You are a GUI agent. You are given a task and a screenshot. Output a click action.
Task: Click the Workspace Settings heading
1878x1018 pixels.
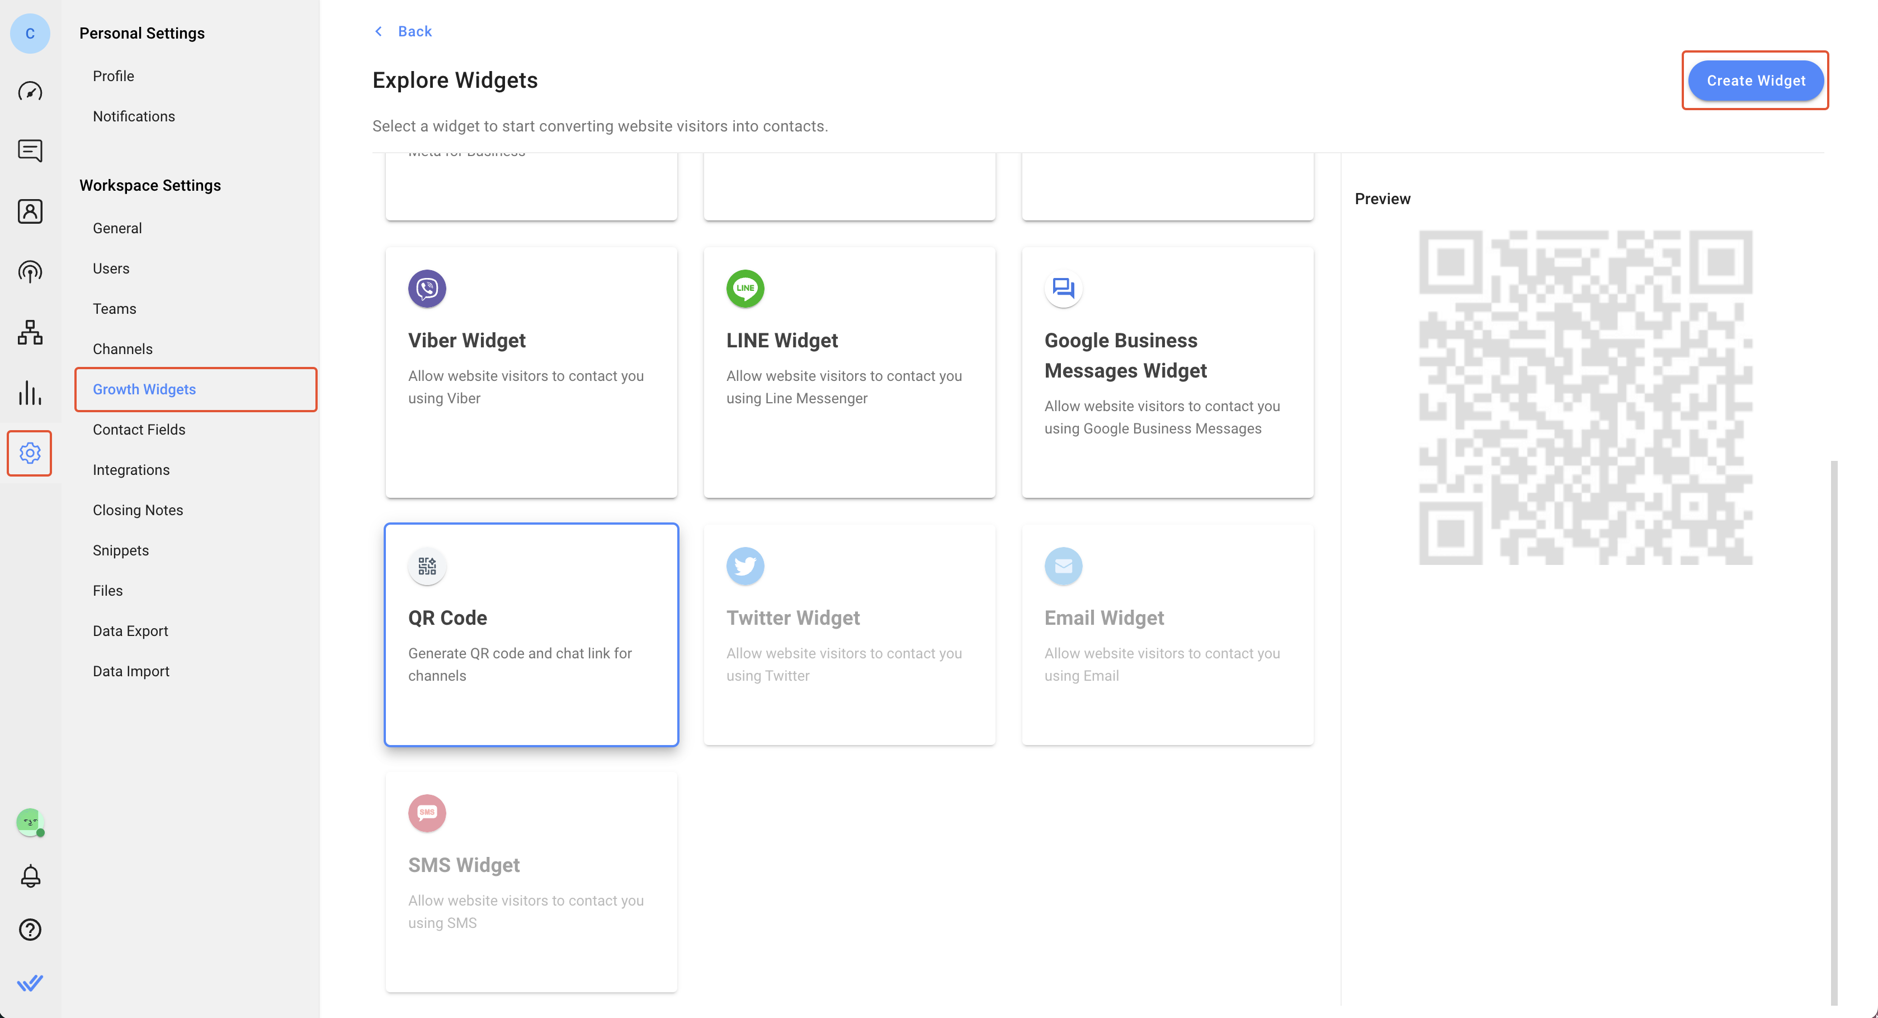(x=150, y=185)
